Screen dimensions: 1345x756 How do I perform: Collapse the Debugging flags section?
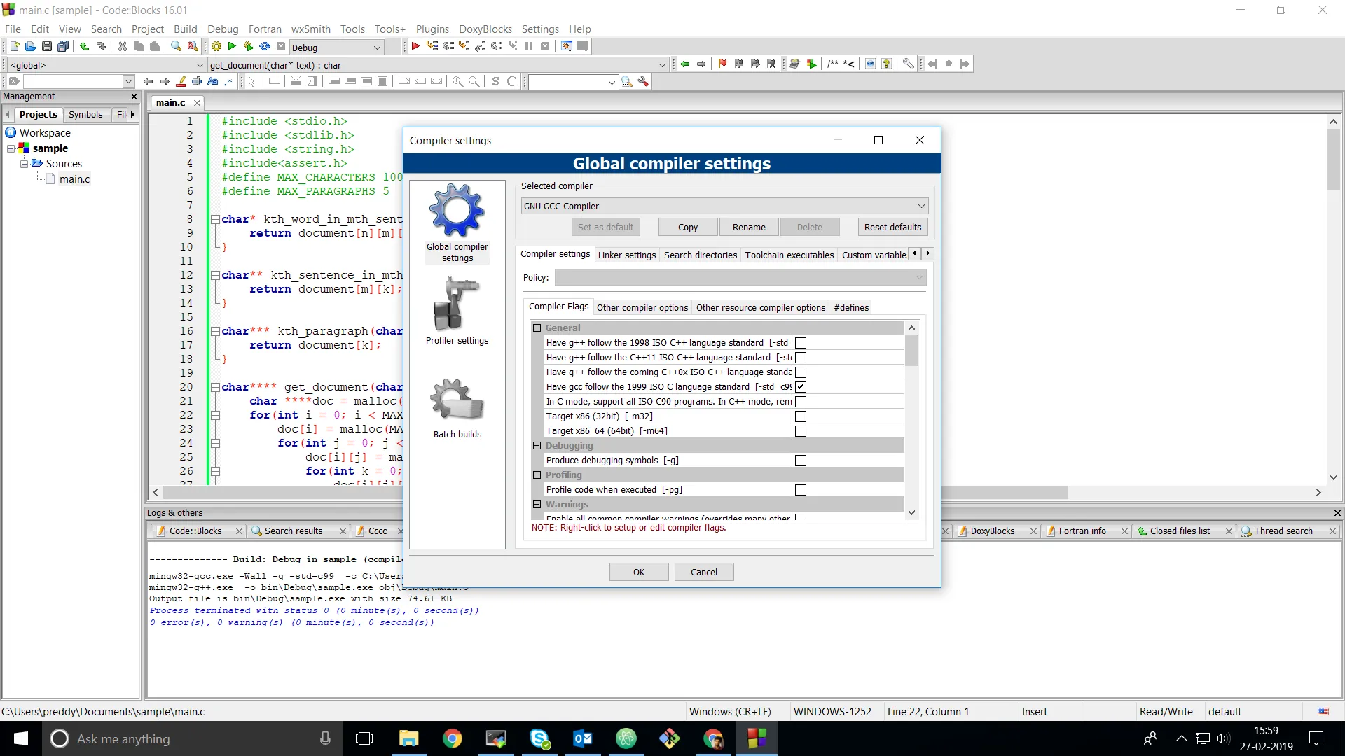tap(537, 446)
